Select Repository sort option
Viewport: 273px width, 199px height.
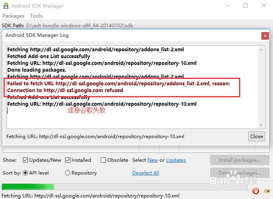pos(68,173)
